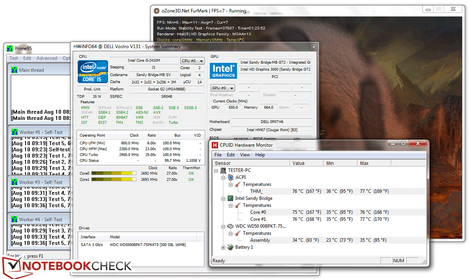This screenshot has height=279, width=469.
Task: Click the Worker #1 - Self-Test title bar
Action: coord(39,132)
